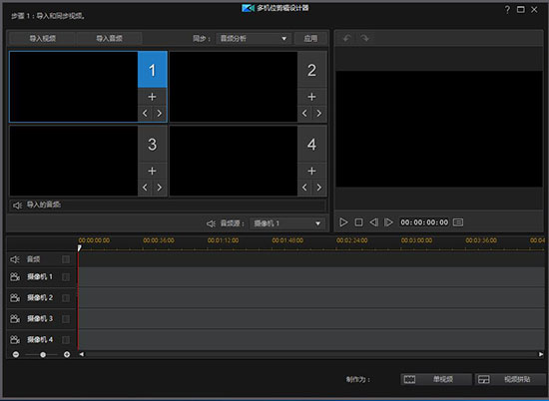549x401 pixels.
Task: Stop playback with the square stop icon
Action: click(358, 222)
